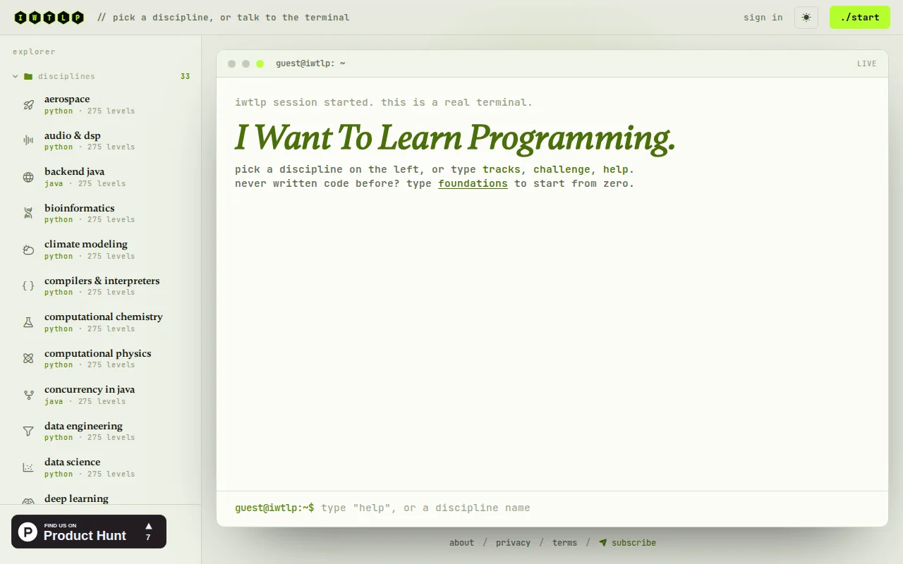Click the header tagline text
Screen dimensions: 903x564
click(223, 18)
